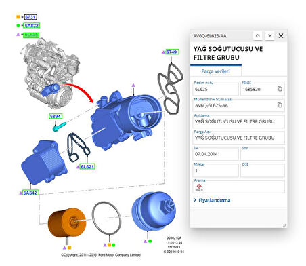Copy the engineering number AV6Q-6L625-AA
Screen dimensions: 306x266
click(x=280, y=105)
